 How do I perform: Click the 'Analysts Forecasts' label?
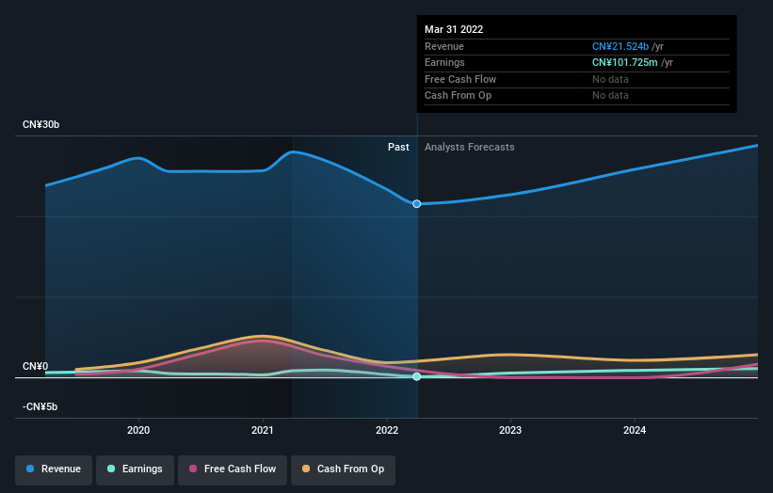[469, 148]
